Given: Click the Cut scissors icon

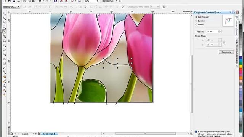Looking at the screenshot, I should [24, 1].
